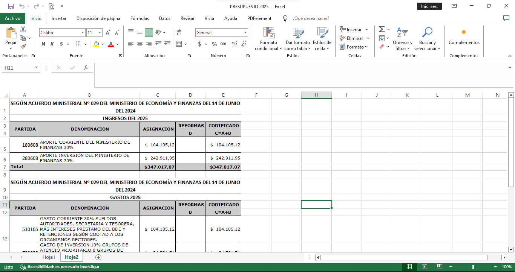
Task: Click the fill color yellow swatch
Action: (96, 44)
